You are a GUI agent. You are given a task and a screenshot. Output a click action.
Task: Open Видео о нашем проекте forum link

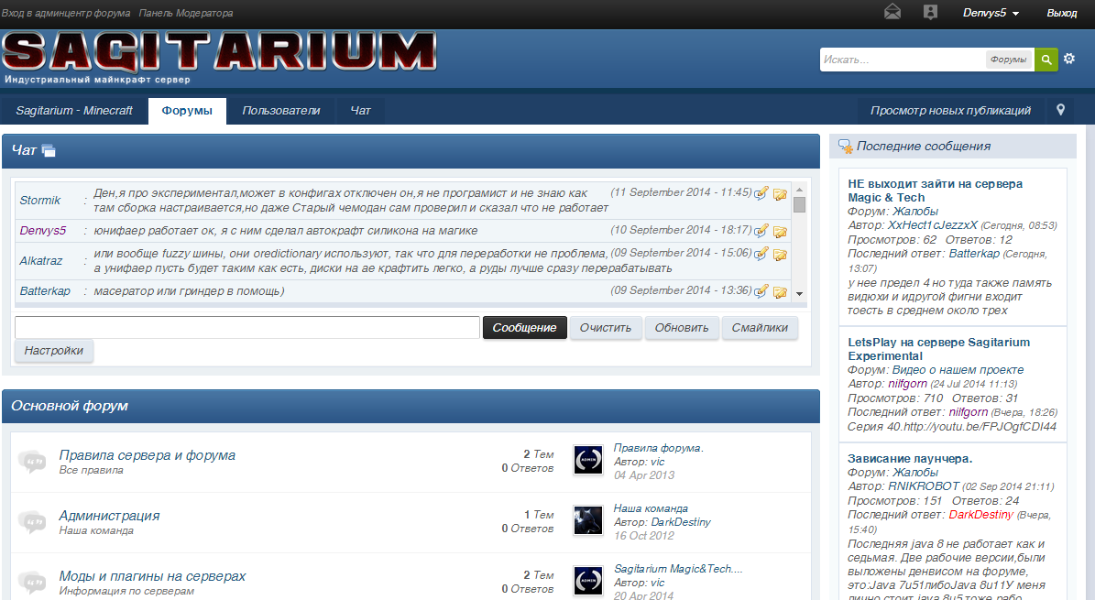tap(958, 370)
